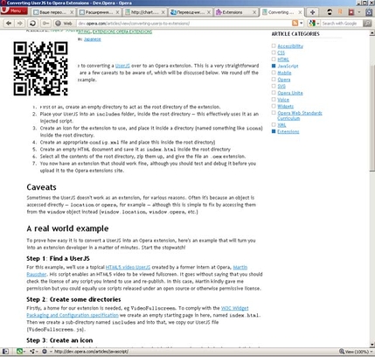
Task: Switch to the 'Перевод-не...' tab
Action: [x=191, y=12]
